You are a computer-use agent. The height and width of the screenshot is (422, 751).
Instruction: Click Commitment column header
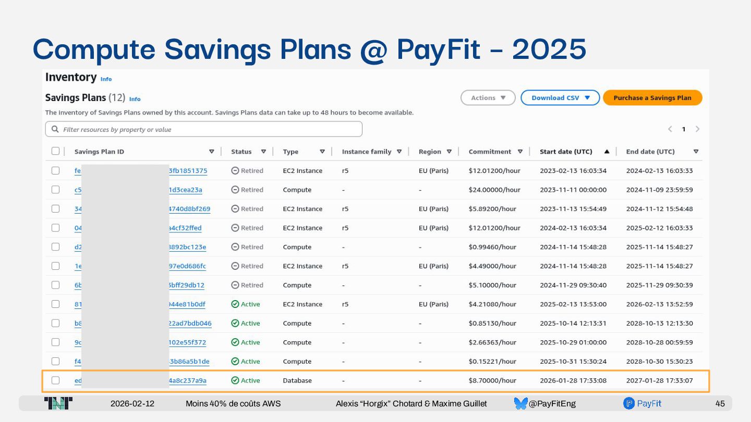pos(490,152)
